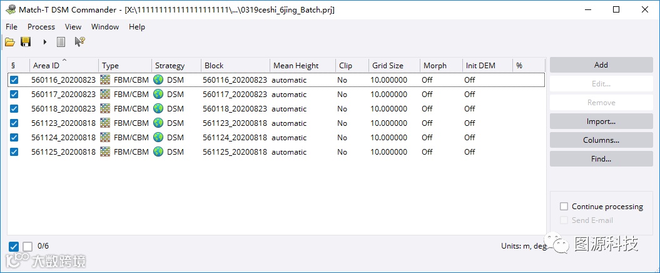Open the Process menu

click(x=41, y=26)
